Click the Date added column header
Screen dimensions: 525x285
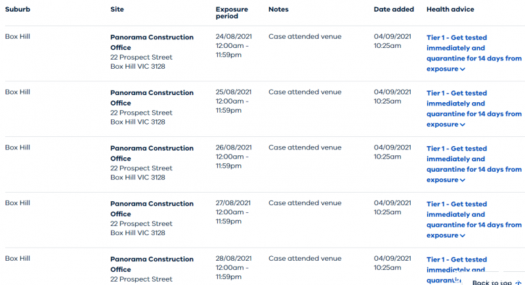click(x=394, y=9)
